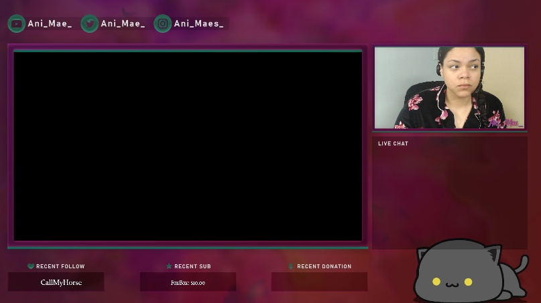Click the LIVE CHAT heading
The image size is (541, 303).
point(393,144)
